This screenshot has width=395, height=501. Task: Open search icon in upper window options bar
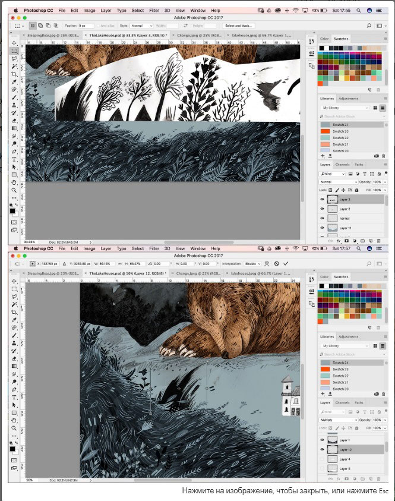coord(369,26)
